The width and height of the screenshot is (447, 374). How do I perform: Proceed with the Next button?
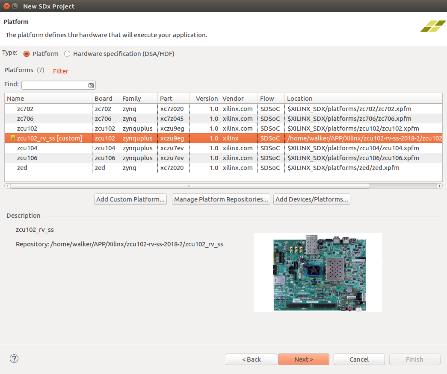tap(304, 359)
